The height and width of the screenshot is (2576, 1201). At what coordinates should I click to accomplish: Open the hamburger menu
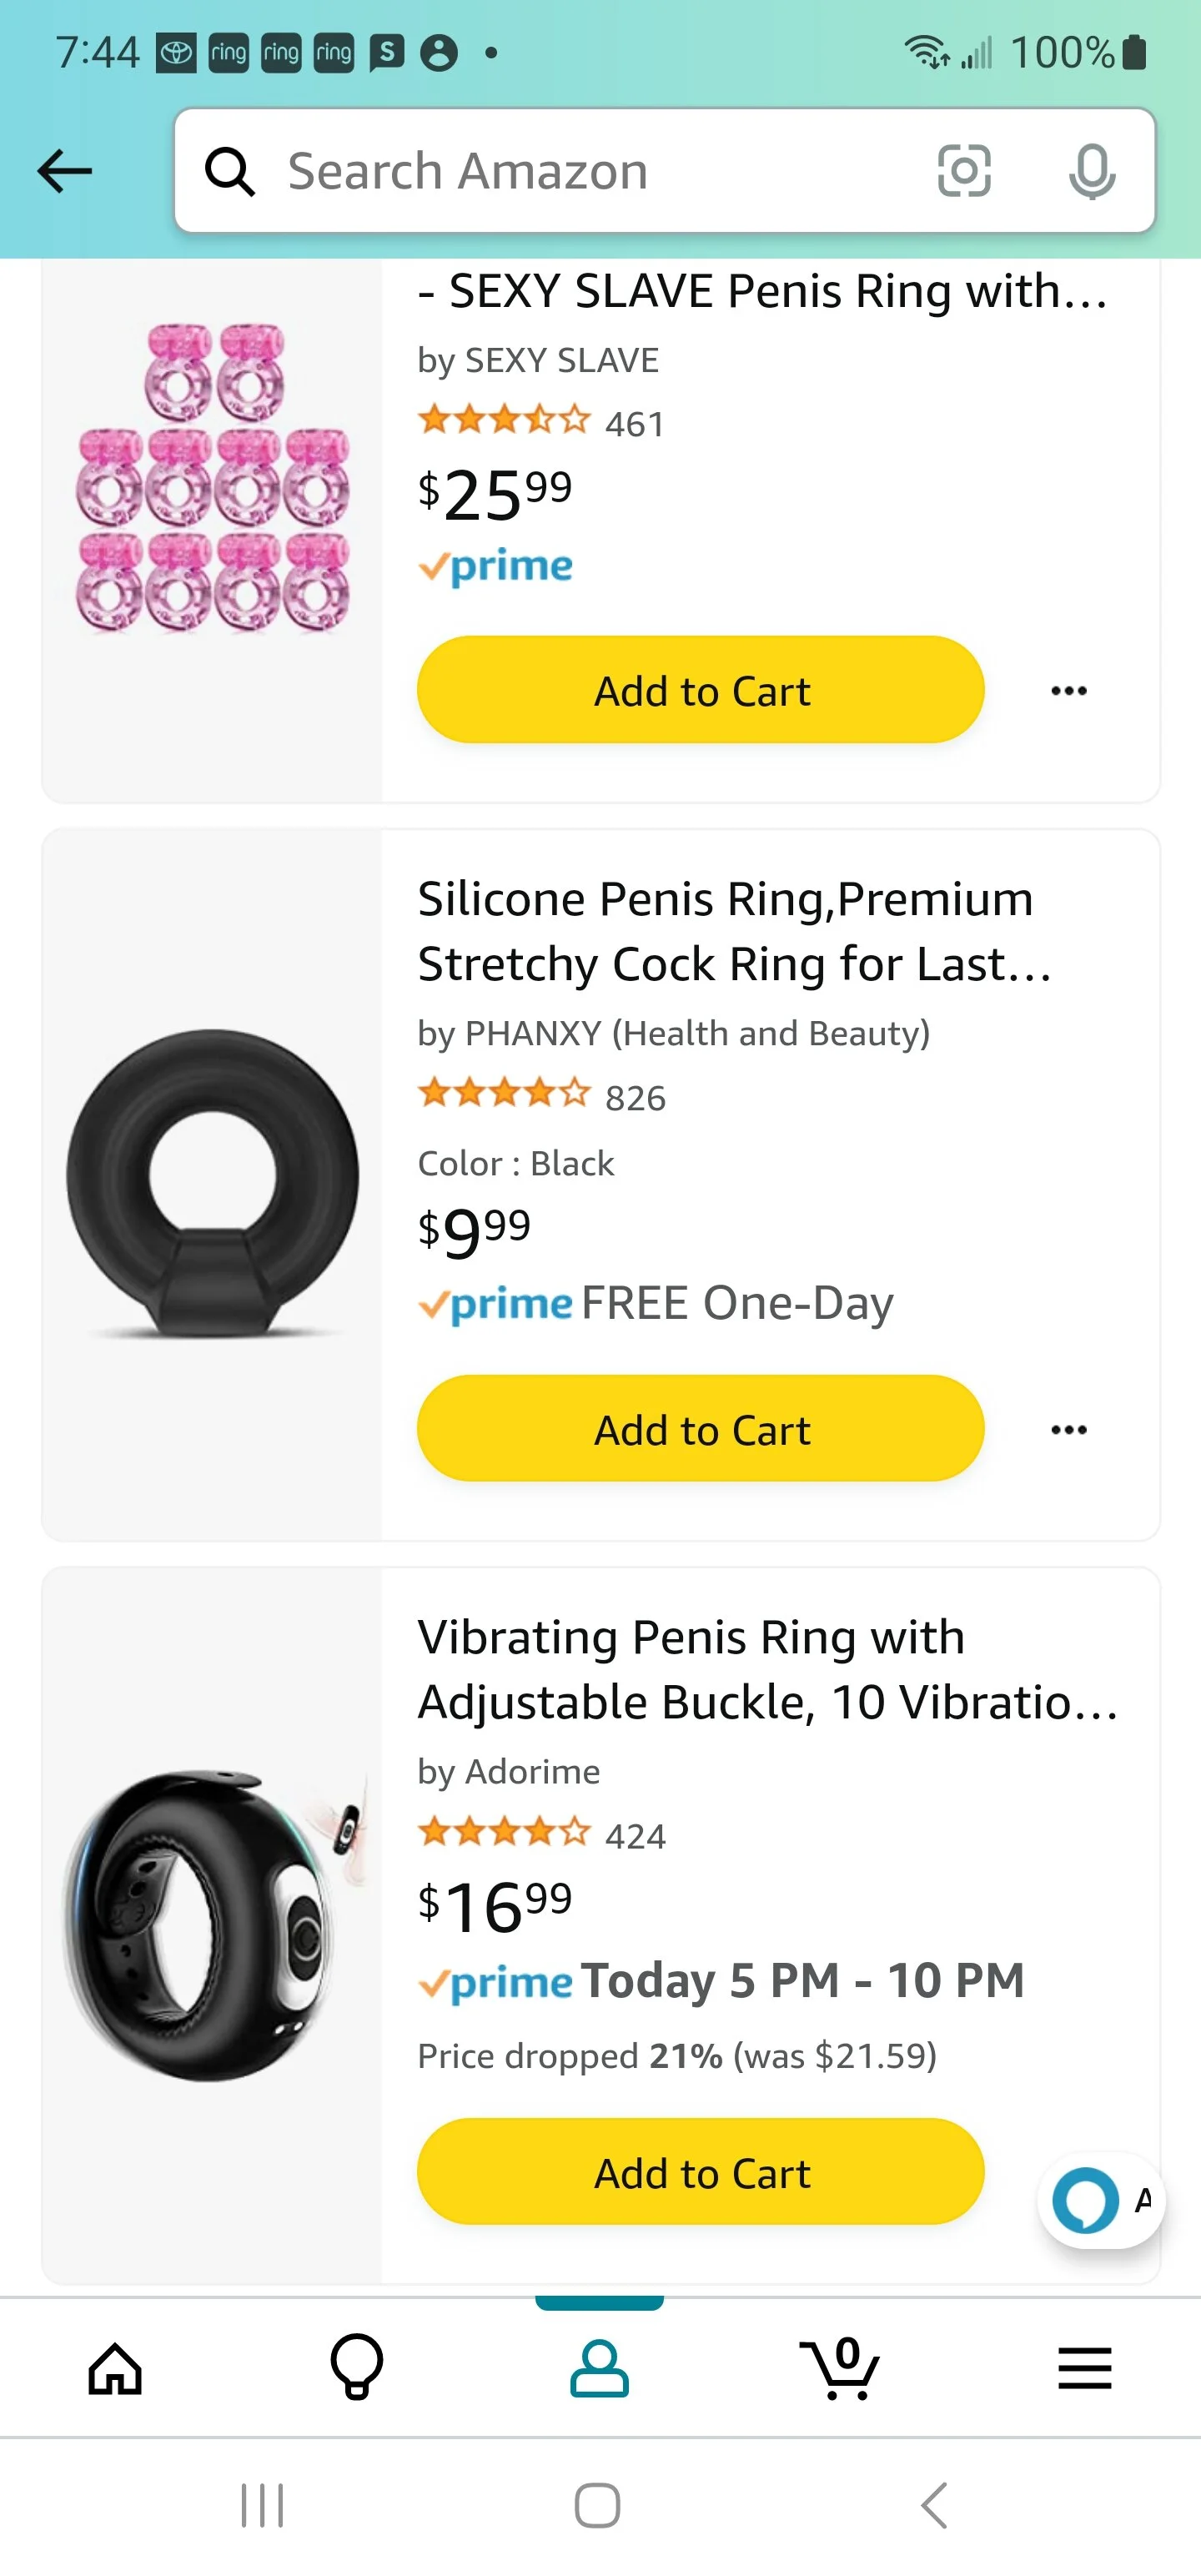[x=1085, y=2369]
